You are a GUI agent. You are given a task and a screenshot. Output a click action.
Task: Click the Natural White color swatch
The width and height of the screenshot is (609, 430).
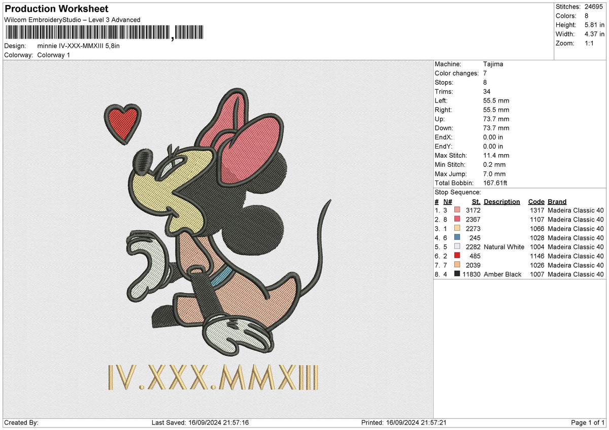[457, 247]
